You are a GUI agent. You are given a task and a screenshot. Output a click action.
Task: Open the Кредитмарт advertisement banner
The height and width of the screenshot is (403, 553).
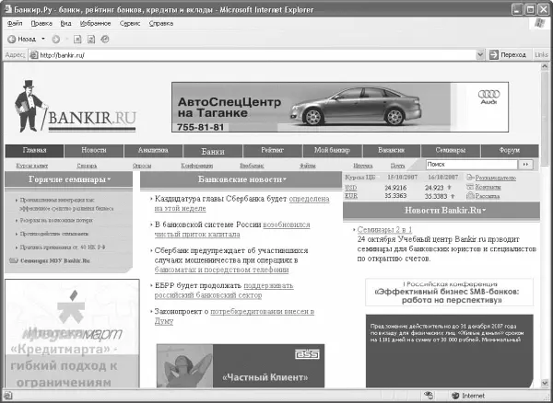click(72, 333)
